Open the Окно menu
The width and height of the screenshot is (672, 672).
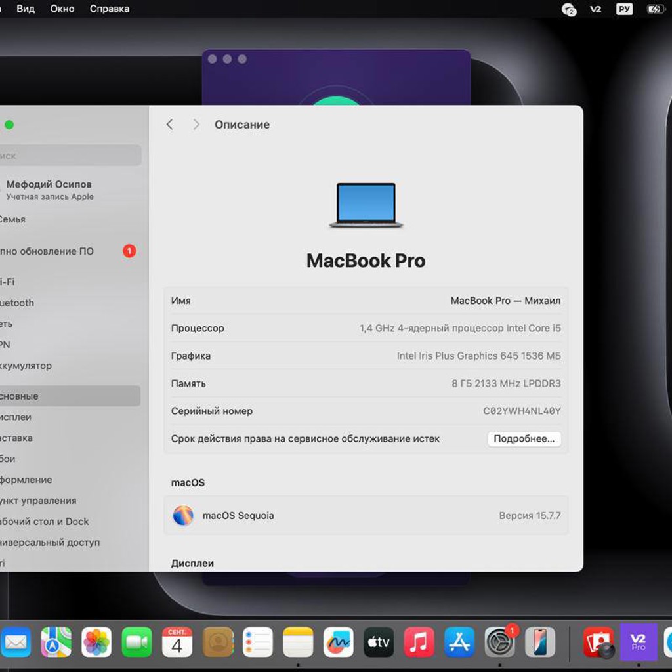(x=62, y=9)
